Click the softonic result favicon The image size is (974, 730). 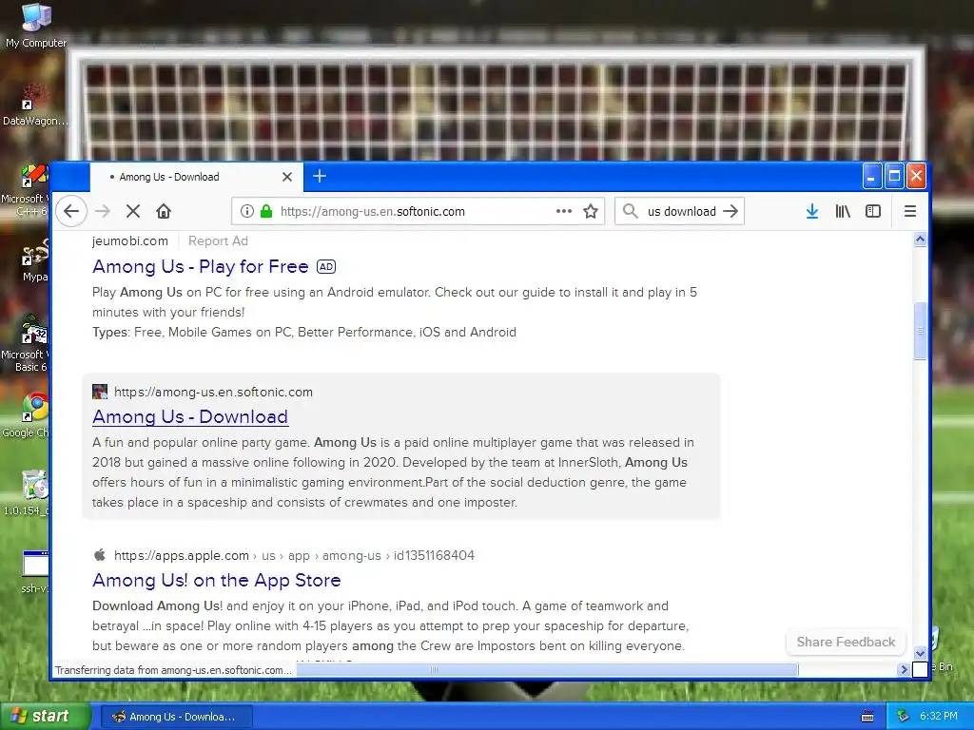[x=99, y=392]
